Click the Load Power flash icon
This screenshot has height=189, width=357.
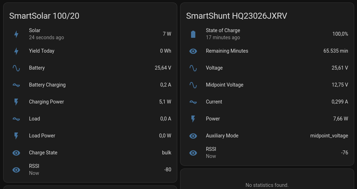pos(16,136)
